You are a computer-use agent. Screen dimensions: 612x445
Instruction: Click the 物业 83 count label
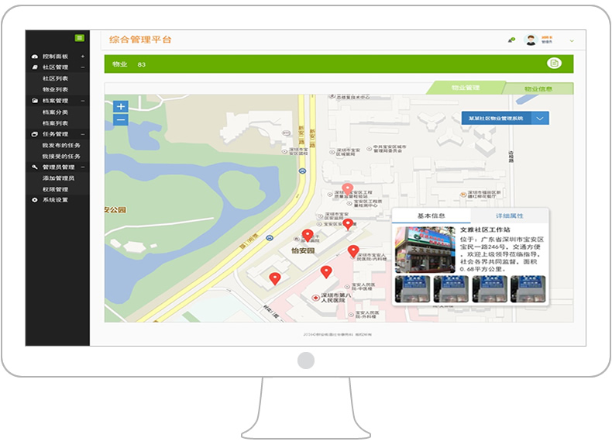click(129, 64)
